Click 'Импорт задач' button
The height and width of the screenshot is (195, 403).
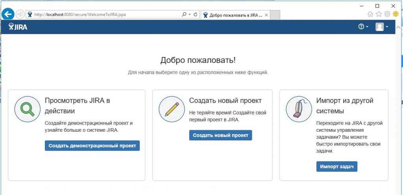point(337,167)
